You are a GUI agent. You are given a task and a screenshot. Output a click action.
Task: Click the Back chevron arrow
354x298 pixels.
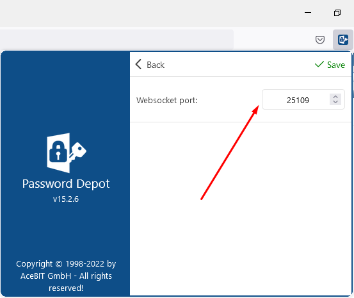(138, 65)
